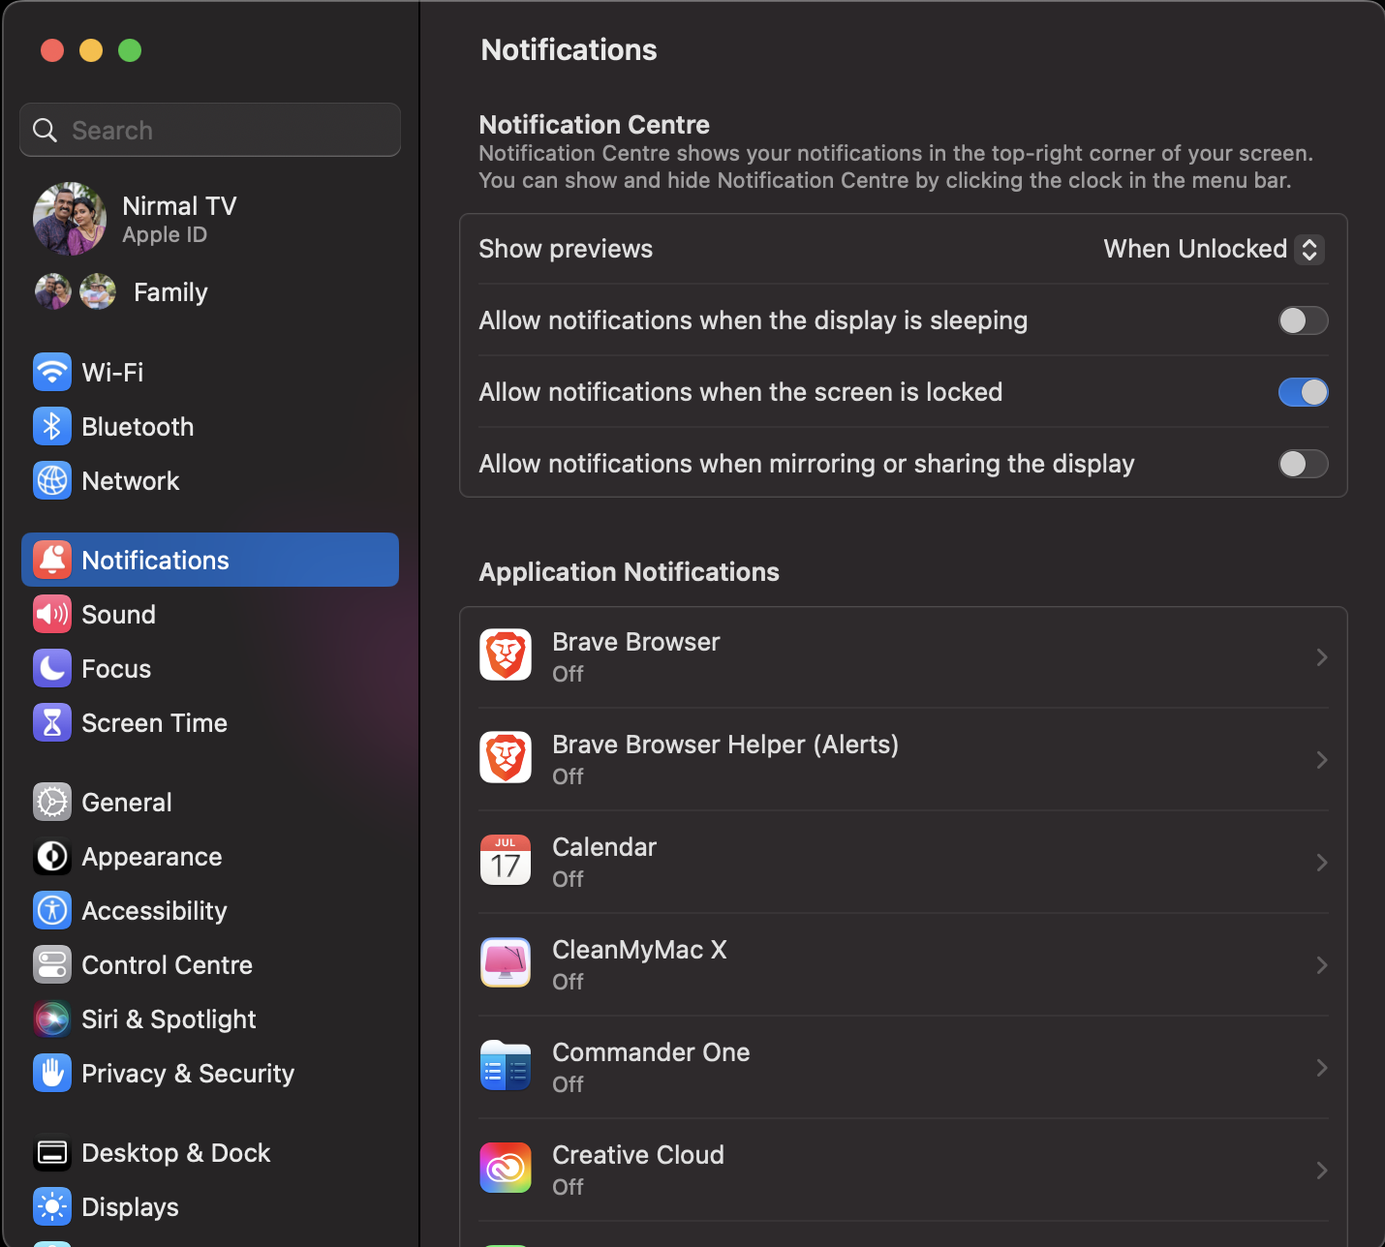Click the Notifications bell icon
The width and height of the screenshot is (1385, 1247).
click(52, 560)
